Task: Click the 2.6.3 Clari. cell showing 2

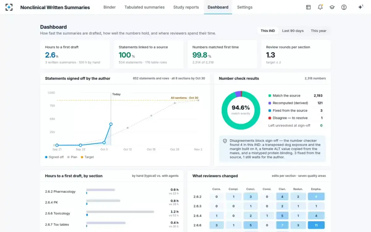Action: coord(282,206)
